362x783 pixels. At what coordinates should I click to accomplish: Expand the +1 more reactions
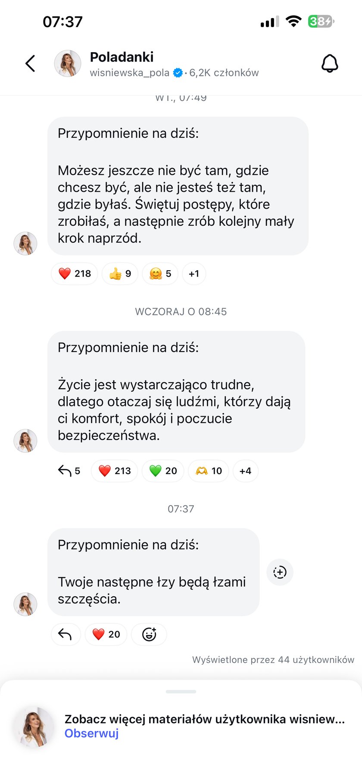(x=194, y=274)
